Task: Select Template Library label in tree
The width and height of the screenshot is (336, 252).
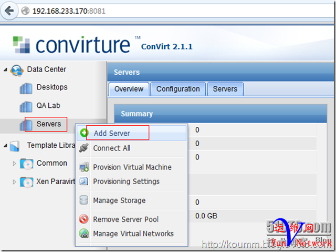Action: click(51, 145)
